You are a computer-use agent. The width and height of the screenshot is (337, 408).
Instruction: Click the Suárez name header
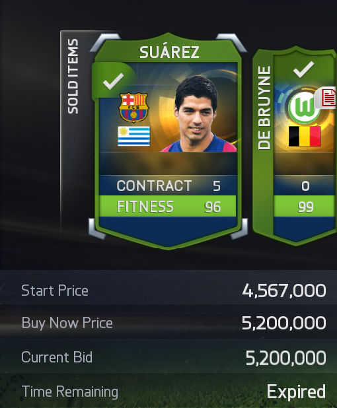(169, 52)
